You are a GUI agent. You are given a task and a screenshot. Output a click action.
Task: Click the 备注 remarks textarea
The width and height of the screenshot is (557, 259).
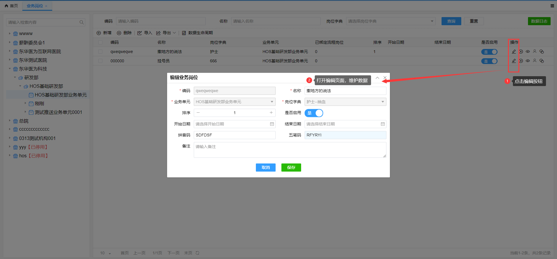pyautogui.click(x=290, y=150)
